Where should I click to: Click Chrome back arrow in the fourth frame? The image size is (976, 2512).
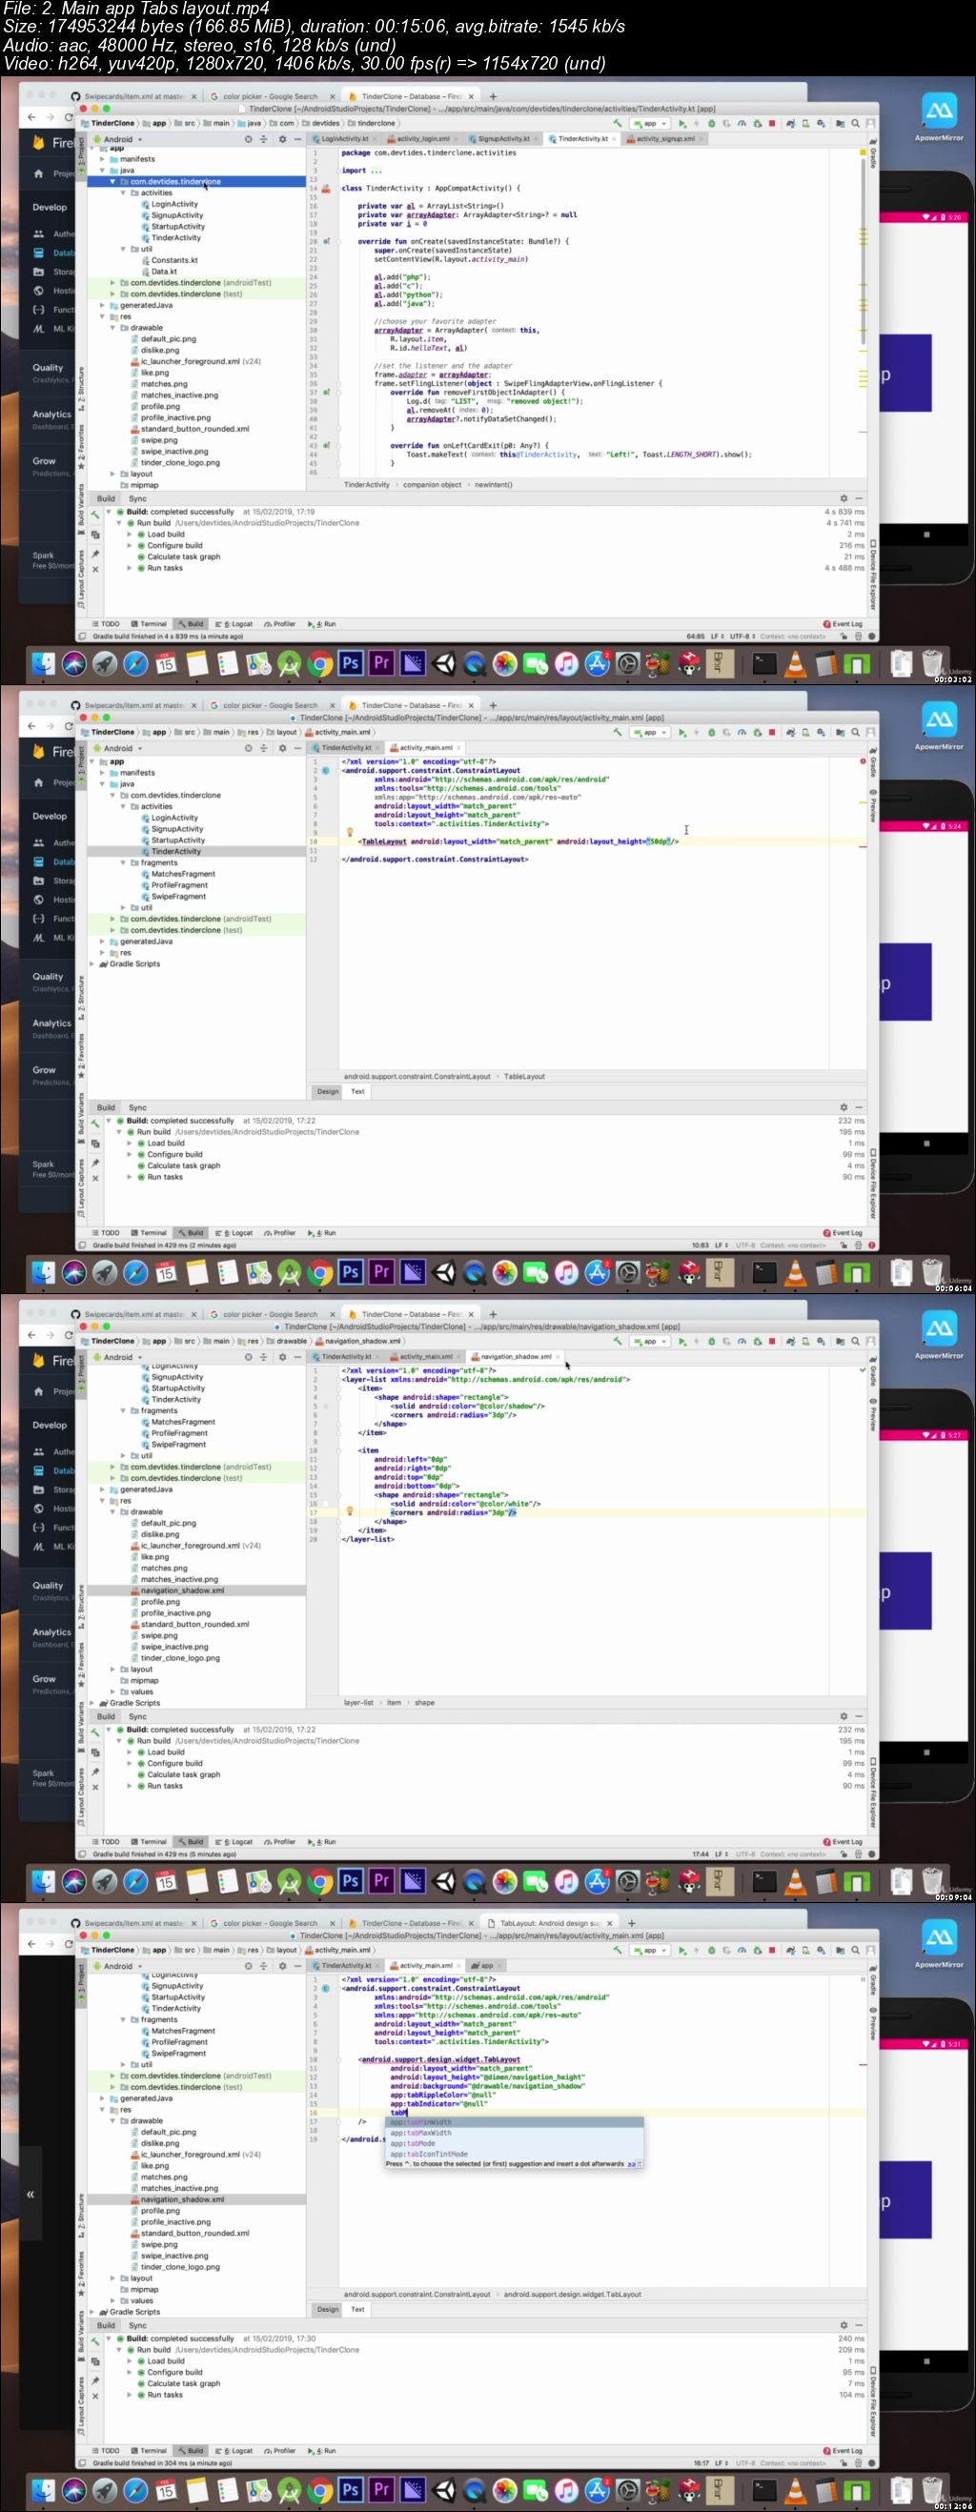(x=31, y=1943)
